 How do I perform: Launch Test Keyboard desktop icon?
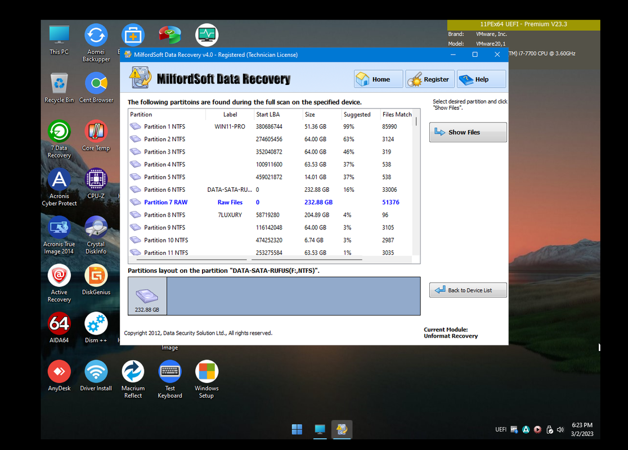pos(170,380)
